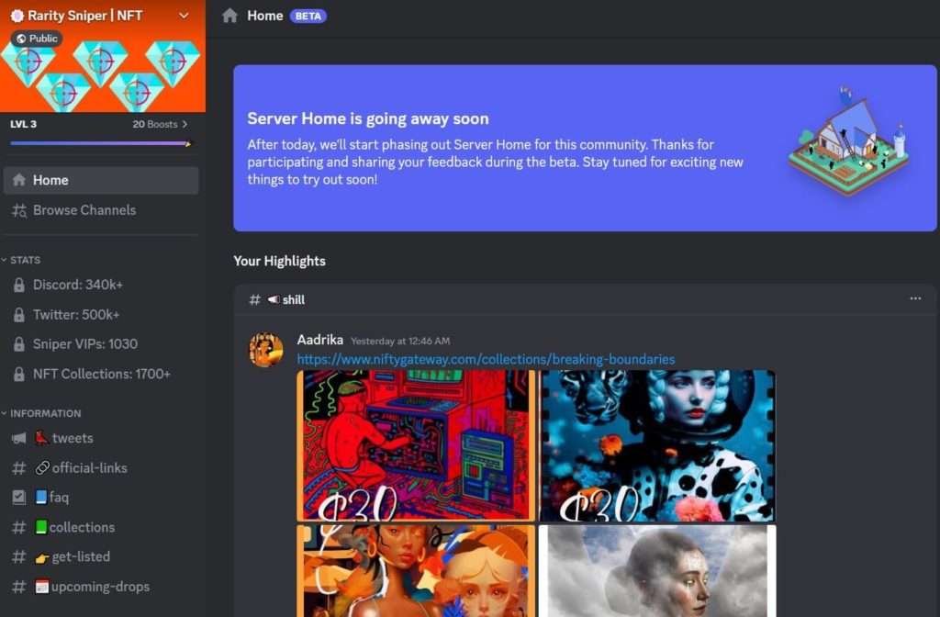Click the Server Home is going away banner

coord(585,148)
